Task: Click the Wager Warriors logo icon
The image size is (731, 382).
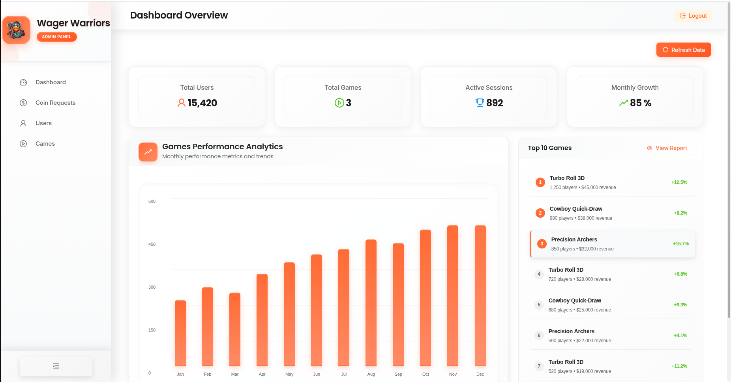Action: 16,30
